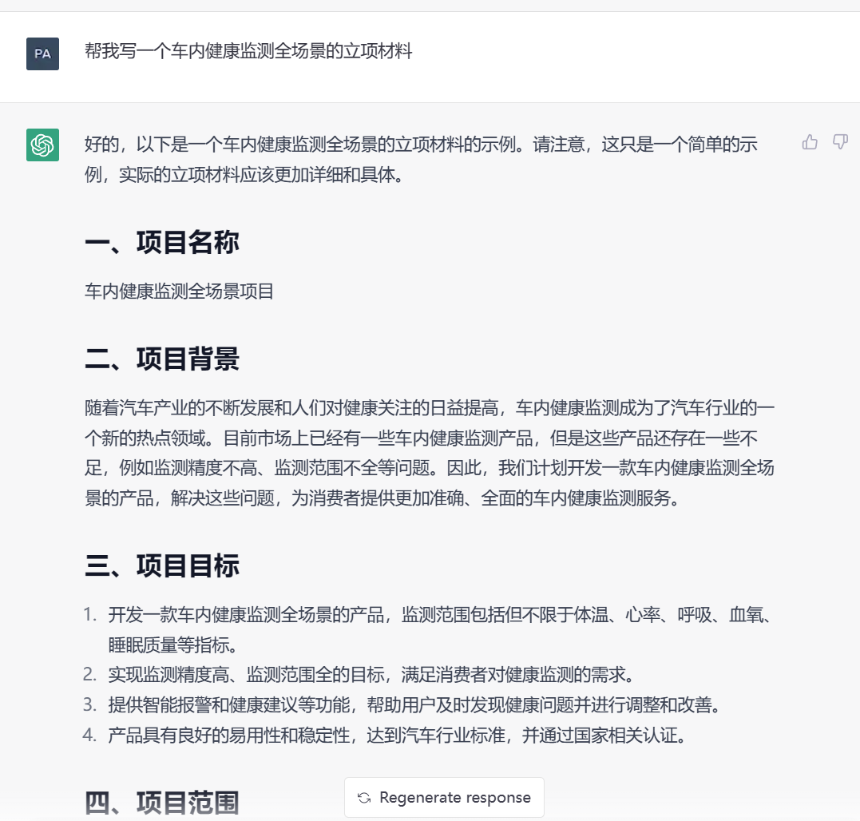The height and width of the screenshot is (821, 860).
Task: Click the response intro starting with 好的
Action: coord(421,145)
